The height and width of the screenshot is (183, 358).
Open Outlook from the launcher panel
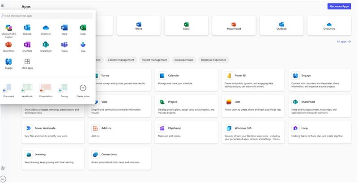coord(27,30)
